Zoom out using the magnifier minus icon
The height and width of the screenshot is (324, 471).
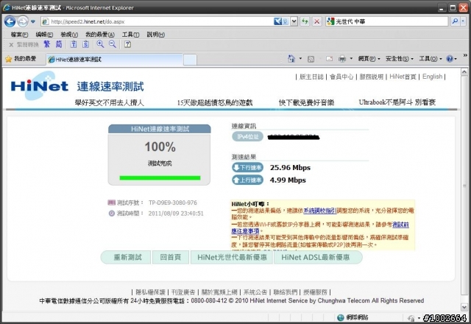click(113, 44)
